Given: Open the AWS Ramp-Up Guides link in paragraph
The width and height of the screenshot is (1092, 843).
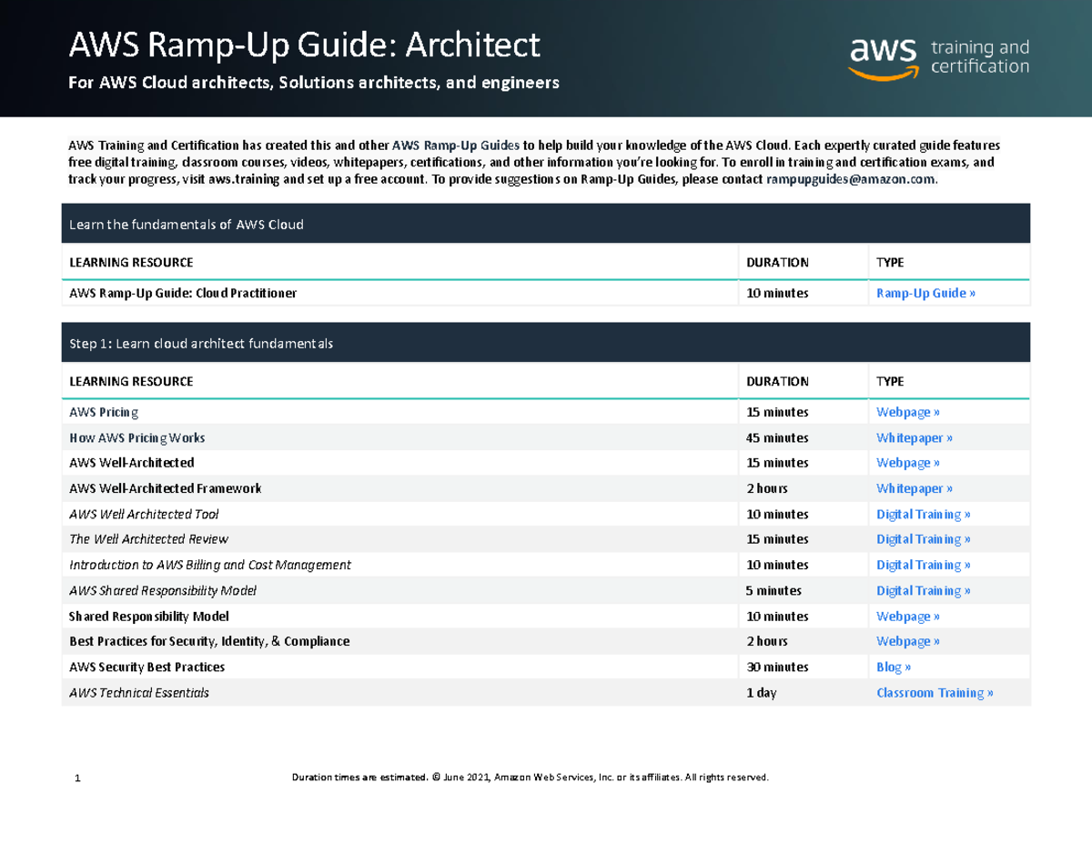Looking at the screenshot, I should [455, 145].
